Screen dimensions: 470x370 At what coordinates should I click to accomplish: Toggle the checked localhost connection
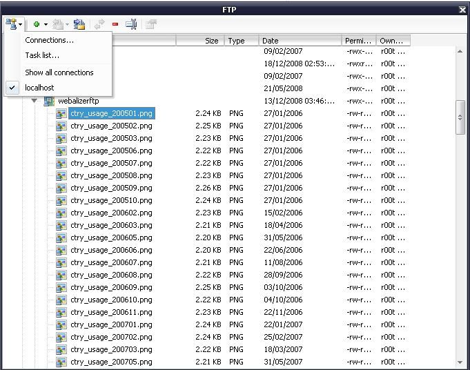39,88
